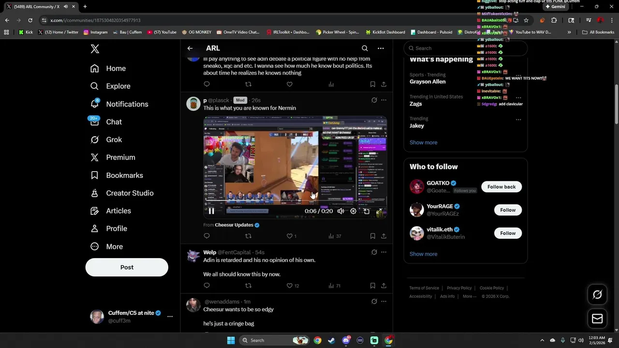Expand the More menu in sidebar
The image size is (619, 348).
pos(106,246)
